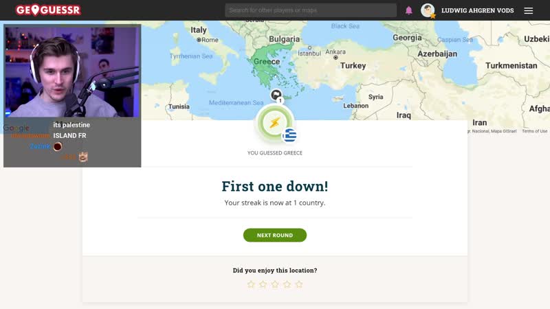Click the Istanbul city marker
550x309 pixels.
pos(310,49)
